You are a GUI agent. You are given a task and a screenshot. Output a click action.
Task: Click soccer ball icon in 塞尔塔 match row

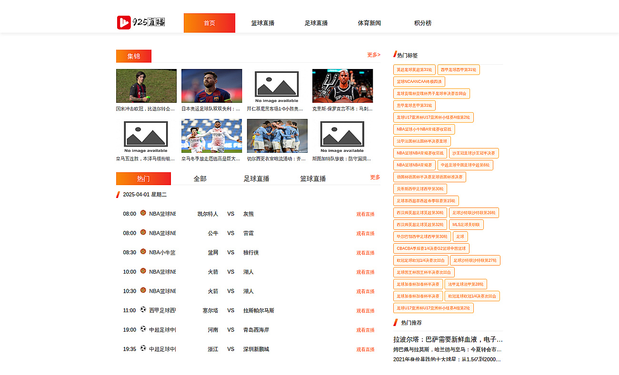pos(143,309)
